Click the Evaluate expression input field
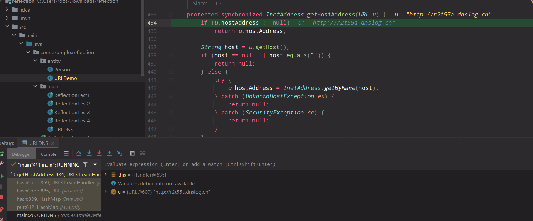The width and height of the screenshot is (533, 221). pyautogui.click(x=317, y=164)
